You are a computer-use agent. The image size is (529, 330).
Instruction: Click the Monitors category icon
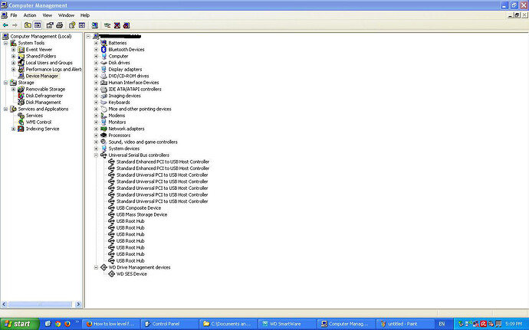pos(104,122)
